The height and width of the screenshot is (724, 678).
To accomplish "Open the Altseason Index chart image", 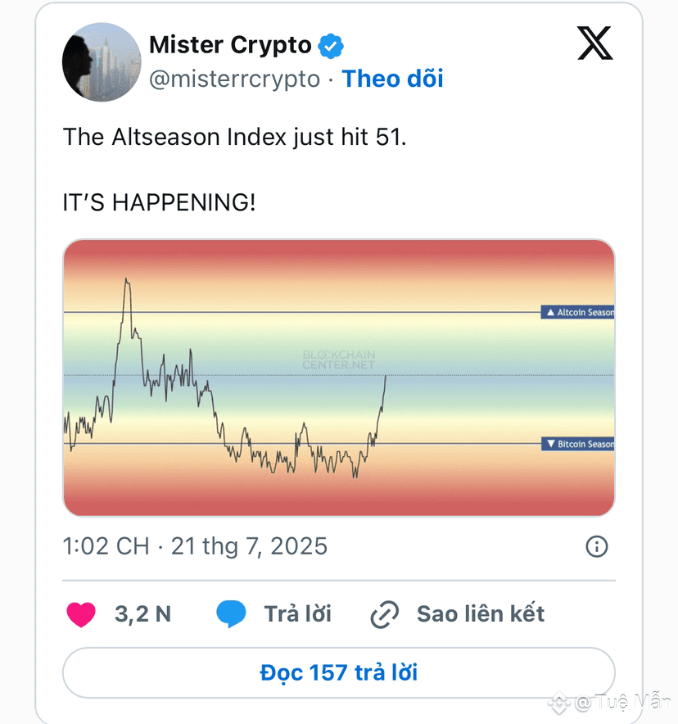I will coord(339,378).
